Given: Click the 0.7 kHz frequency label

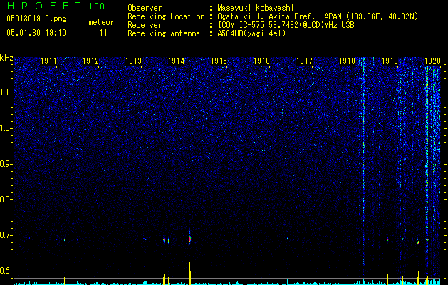Looking at the screenshot, I should (6, 235).
